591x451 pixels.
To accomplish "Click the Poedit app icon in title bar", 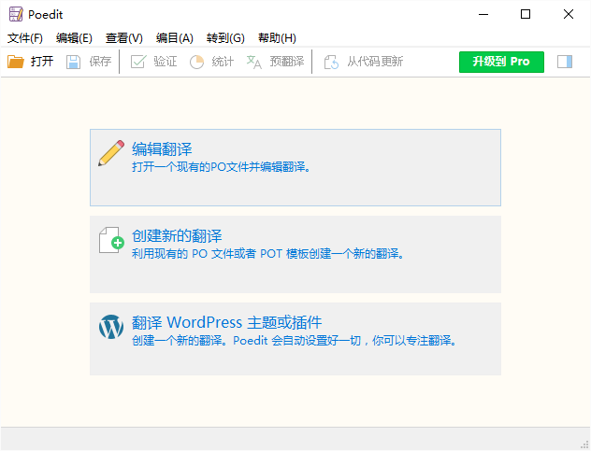I will pos(16,14).
